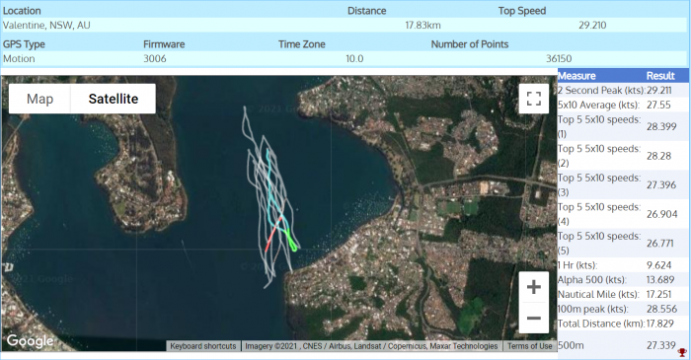Click the Valentine, NSW, AU location value

[46, 25]
